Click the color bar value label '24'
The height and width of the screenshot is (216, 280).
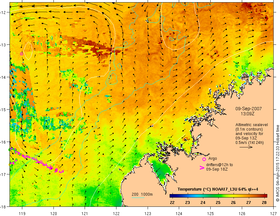(203, 202)
